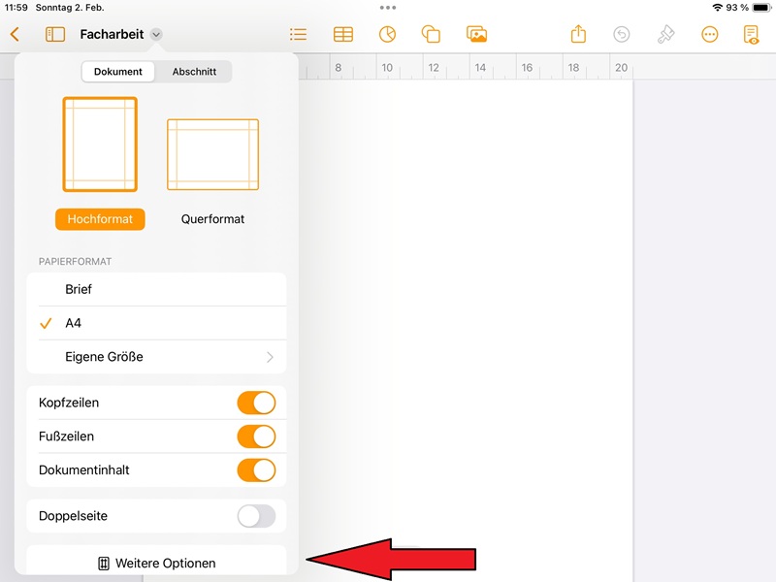Open the list/outline icon in toolbar
The image size is (776, 582).
point(298,34)
